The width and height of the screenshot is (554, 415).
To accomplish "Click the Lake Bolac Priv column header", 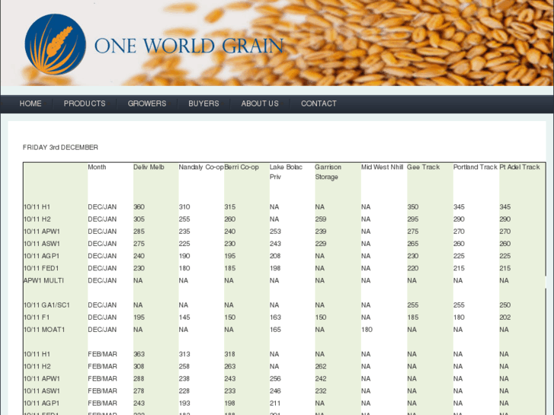I will tap(286, 171).
